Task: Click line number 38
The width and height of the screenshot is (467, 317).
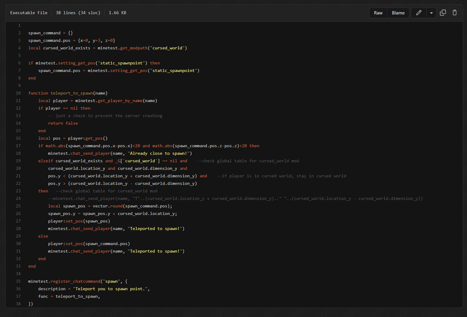Action: [x=18, y=304]
